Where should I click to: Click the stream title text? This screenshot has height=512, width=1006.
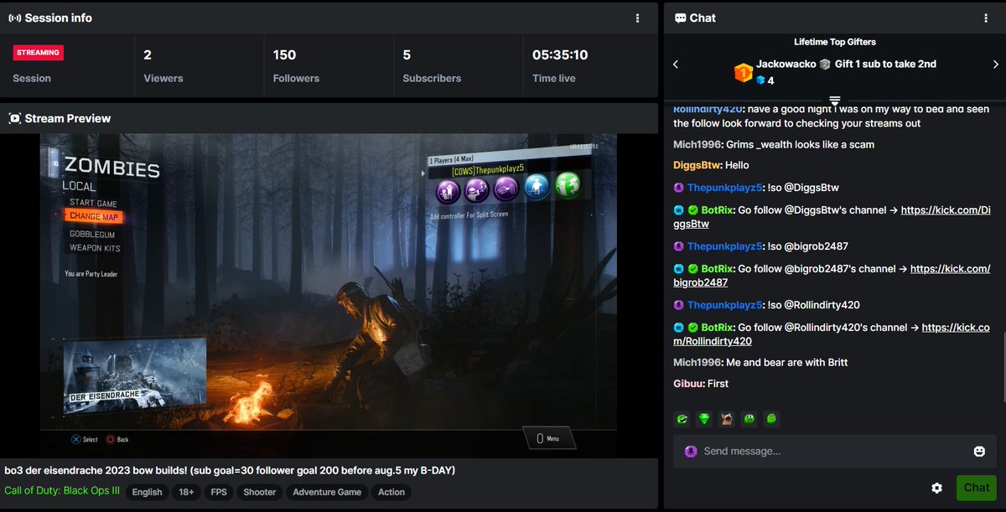(230, 470)
